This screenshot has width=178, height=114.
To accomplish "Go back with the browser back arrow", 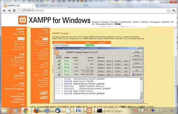I will tap(4, 11).
